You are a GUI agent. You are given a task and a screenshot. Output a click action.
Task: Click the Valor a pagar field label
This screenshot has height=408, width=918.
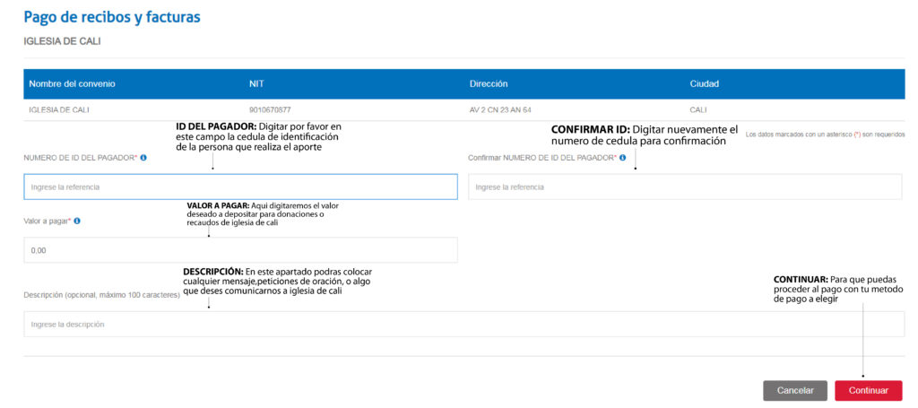point(46,221)
